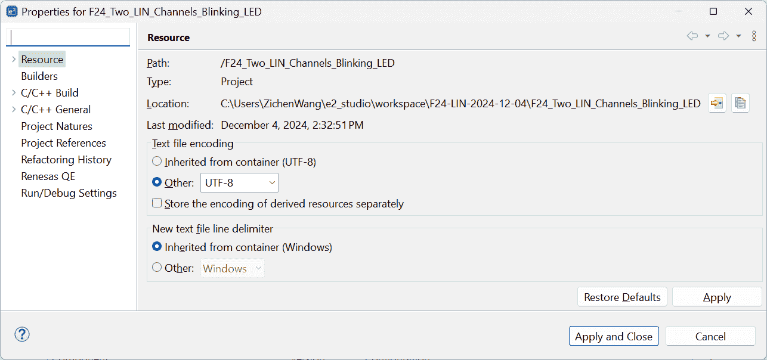This screenshot has height=360, width=767.
Task: Click the Forward navigation arrow
Action: click(x=723, y=36)
